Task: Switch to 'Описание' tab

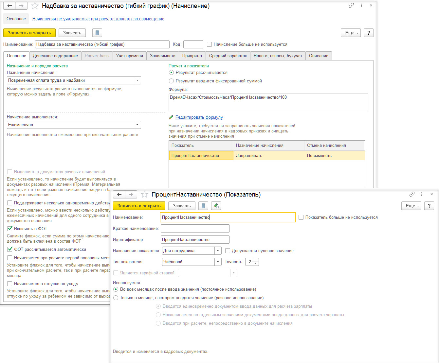Action: click(x=319, y=56)
